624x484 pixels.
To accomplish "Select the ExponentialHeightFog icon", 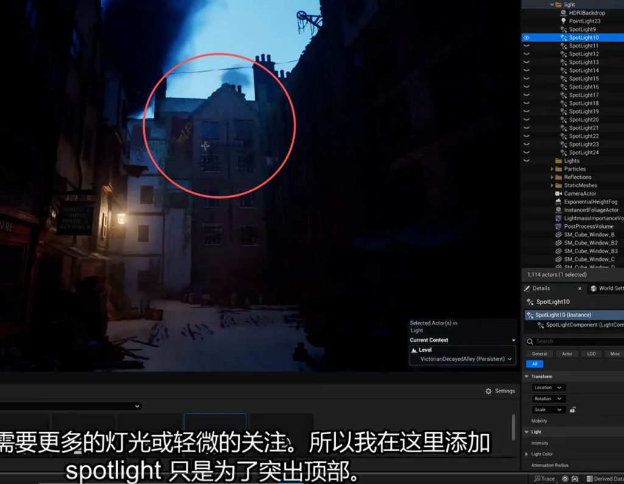I will tap(558, 202).
